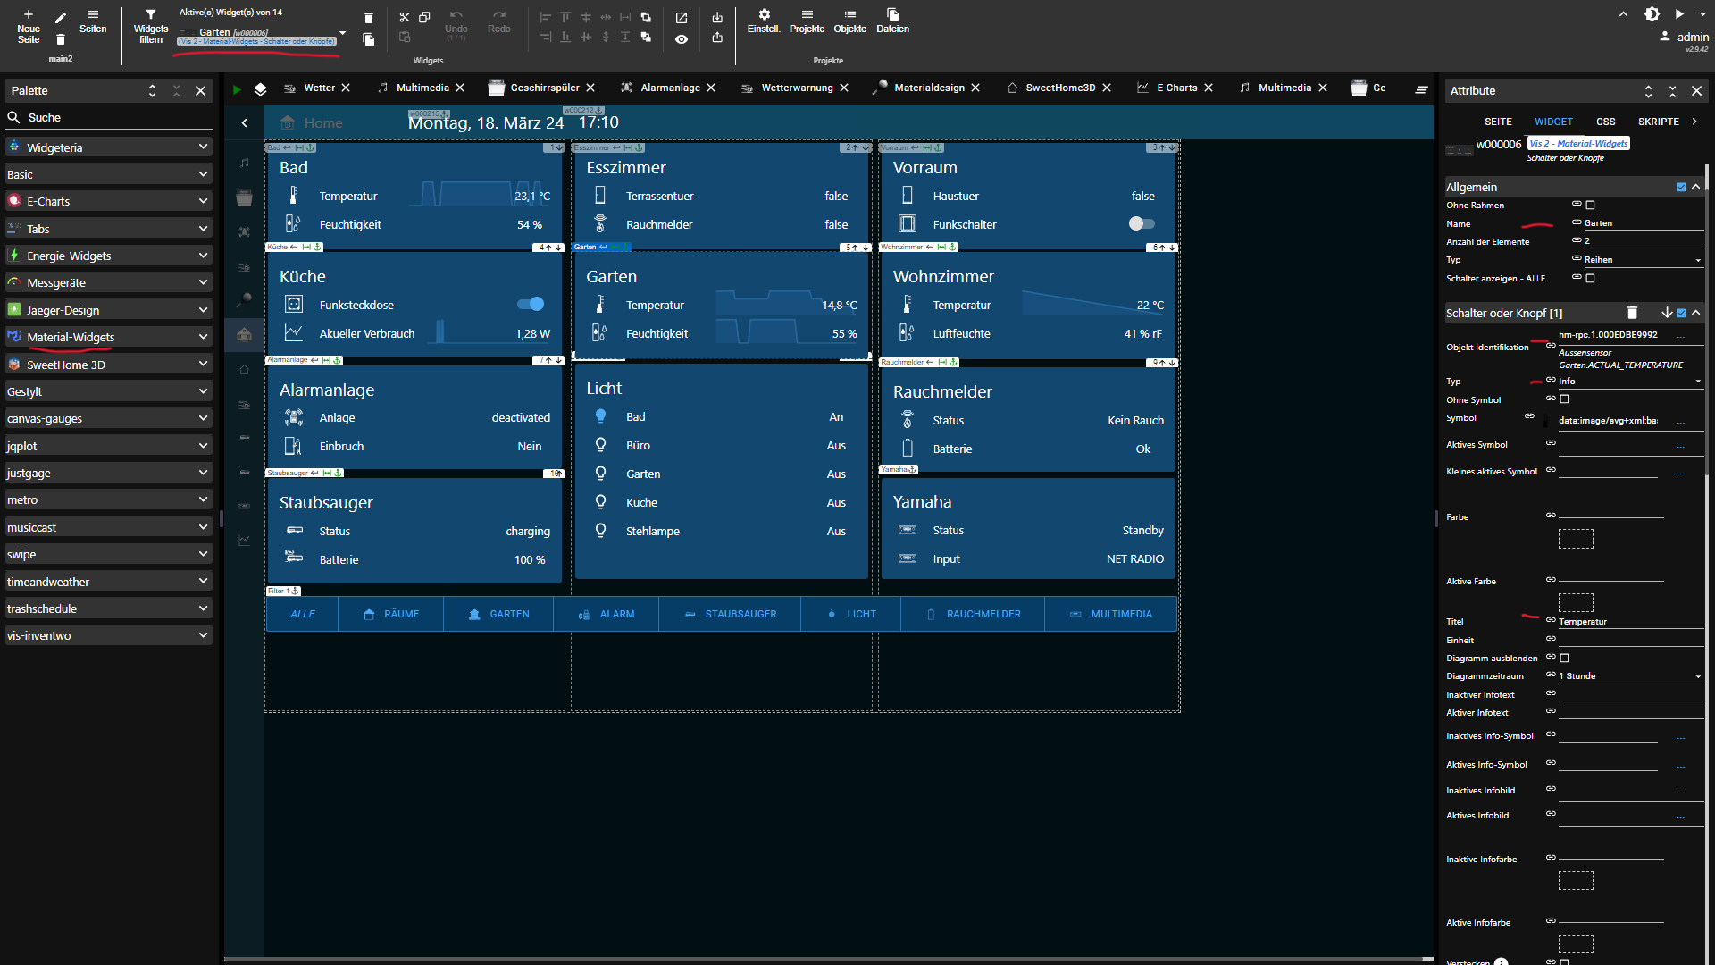The height and width of the screenshot is (965, 1715).
Task: Pick the Inaktive Infofarbe color swatch
Action: [1576, 881]
